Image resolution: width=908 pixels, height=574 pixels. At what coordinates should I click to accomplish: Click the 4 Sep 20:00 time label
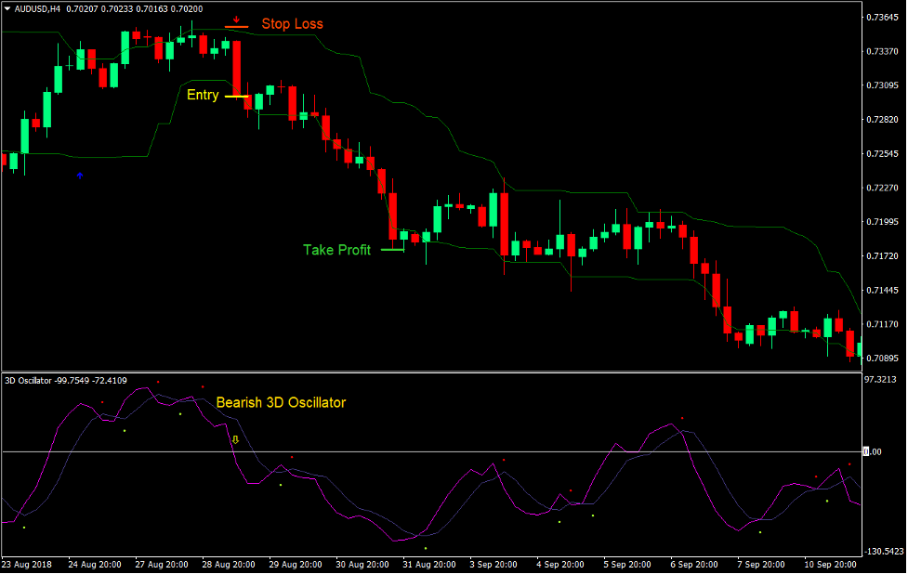[x=560, y=564]
